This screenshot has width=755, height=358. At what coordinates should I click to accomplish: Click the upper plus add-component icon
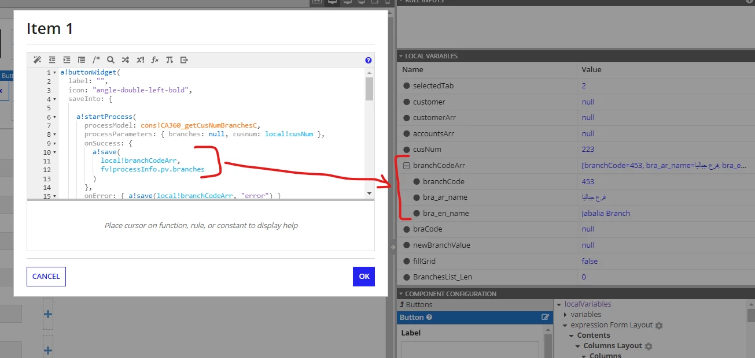pyautogui.click(x=48, y=314)
